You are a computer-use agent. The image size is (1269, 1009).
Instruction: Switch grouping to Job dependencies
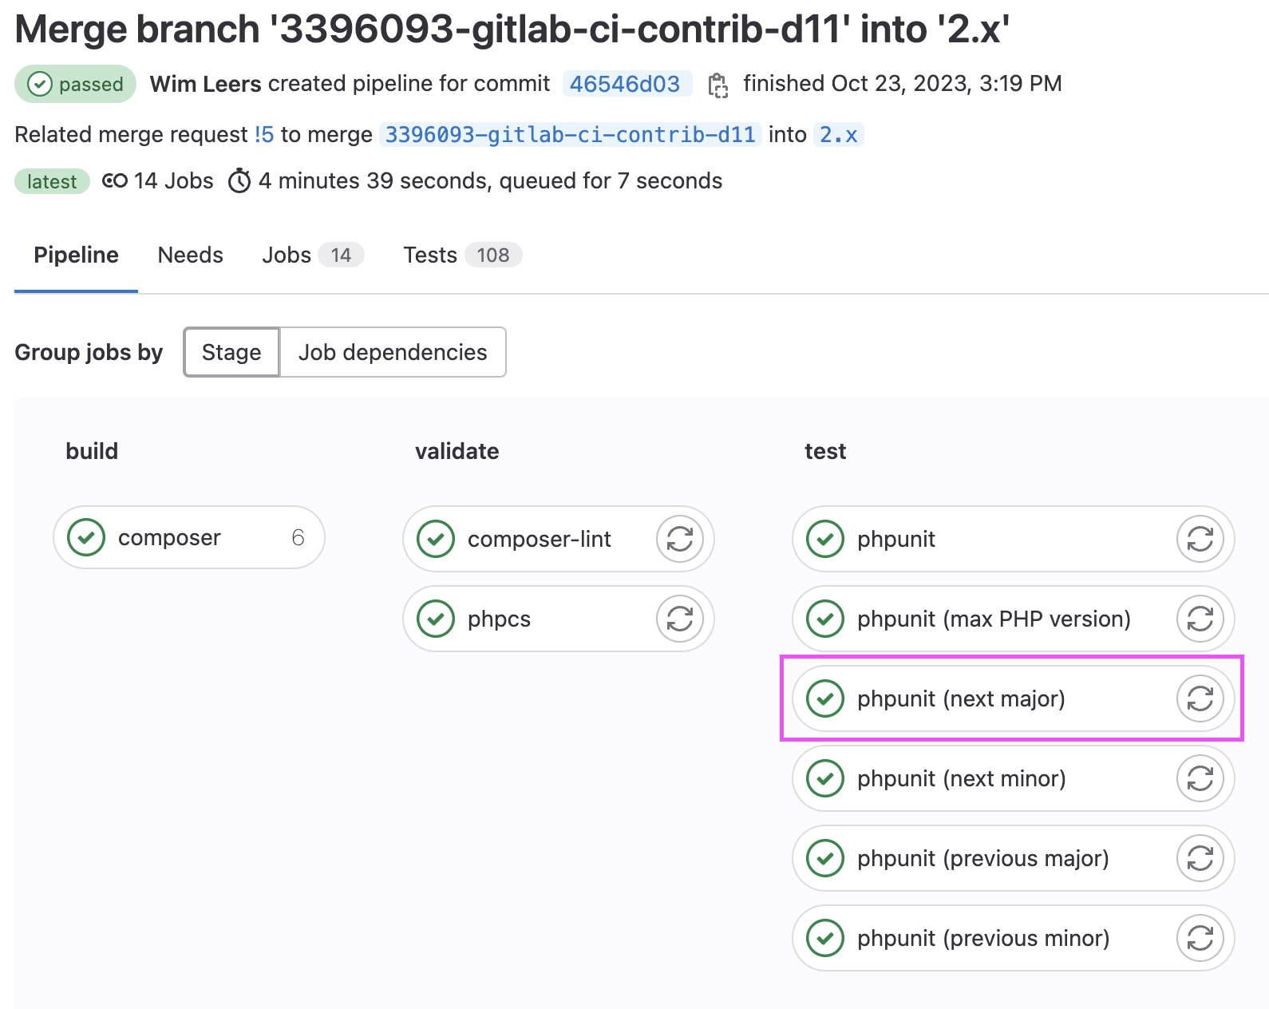[x=393, y=352]
